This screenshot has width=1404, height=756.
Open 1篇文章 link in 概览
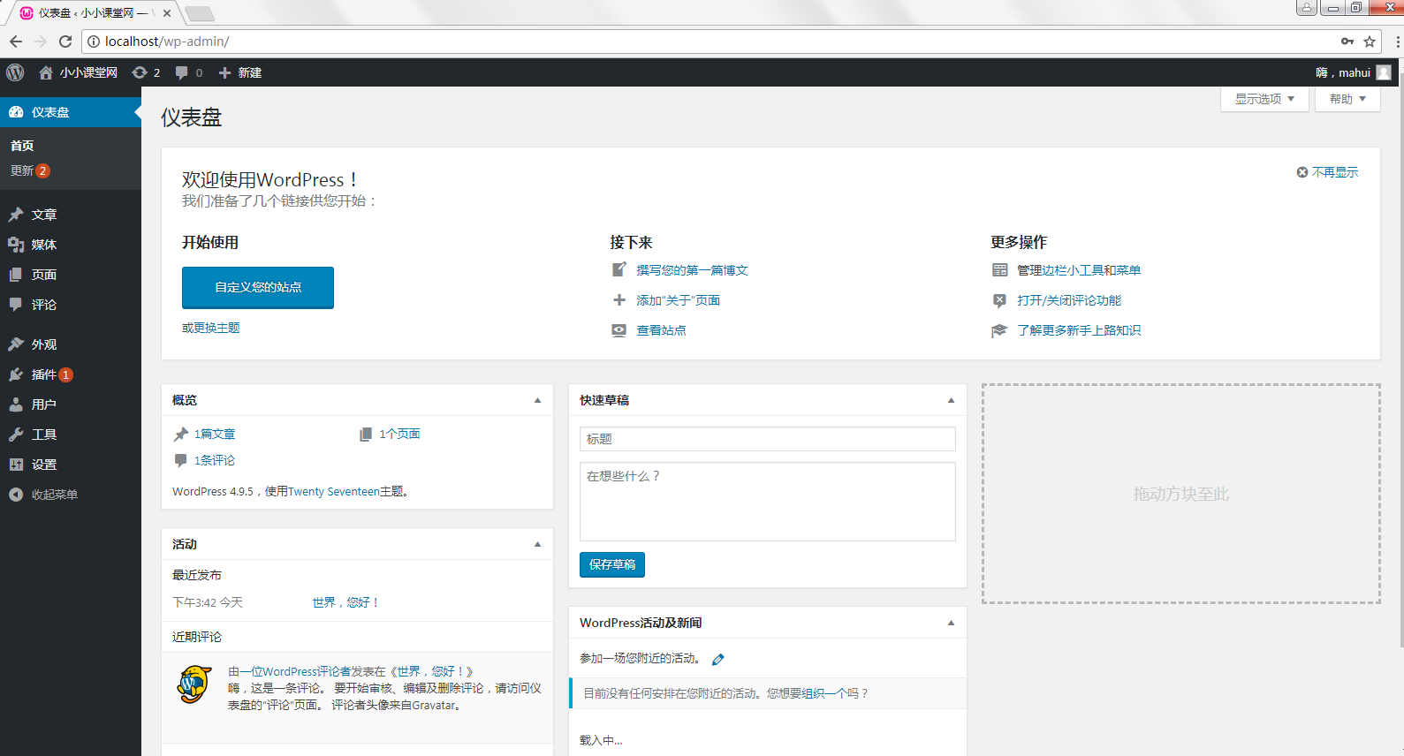click(x=215, y=434)
